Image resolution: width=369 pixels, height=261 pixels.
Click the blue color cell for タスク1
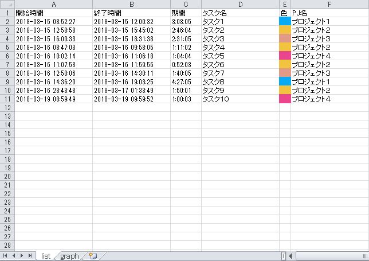tap(285, 21)
